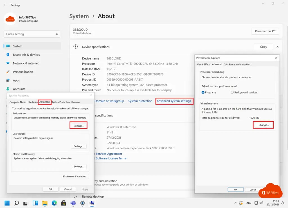Open Domain or workgroup link
The height and width of the screenshot is (208, 288).
pyautogui.click(x=109, y=101)
